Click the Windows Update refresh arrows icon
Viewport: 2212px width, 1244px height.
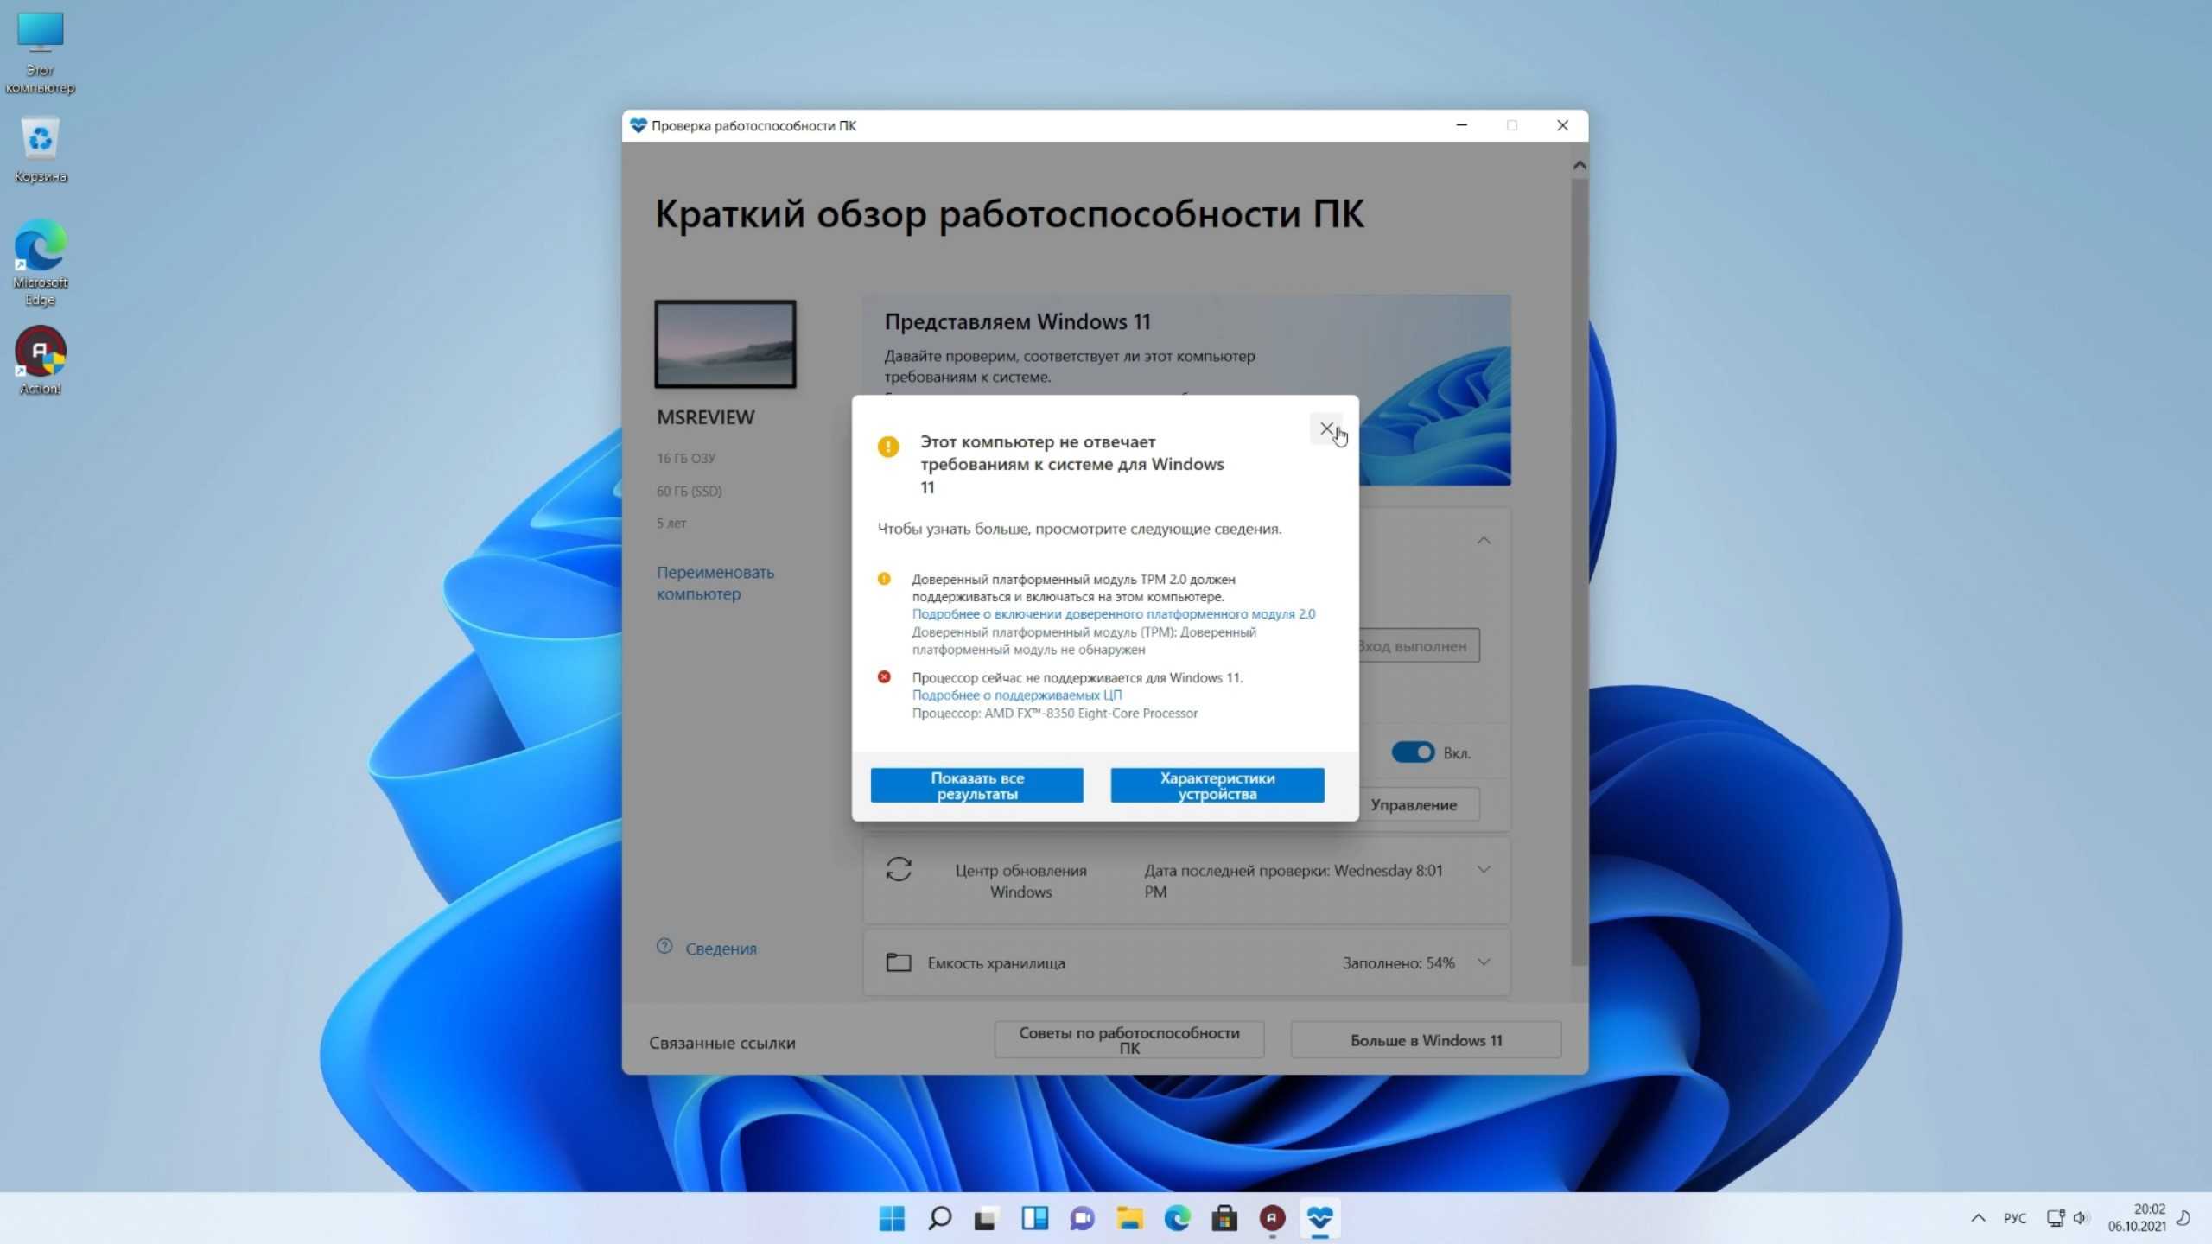point(899,869)
